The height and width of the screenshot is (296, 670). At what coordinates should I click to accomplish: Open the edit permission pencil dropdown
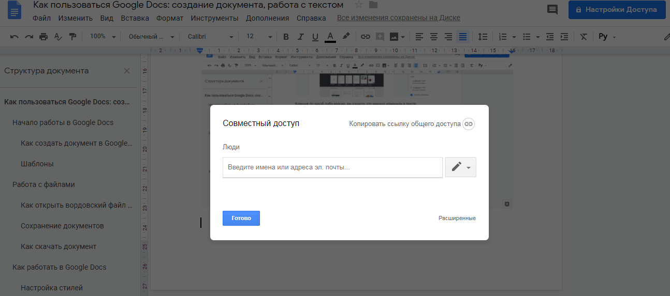tap(460, 167)
